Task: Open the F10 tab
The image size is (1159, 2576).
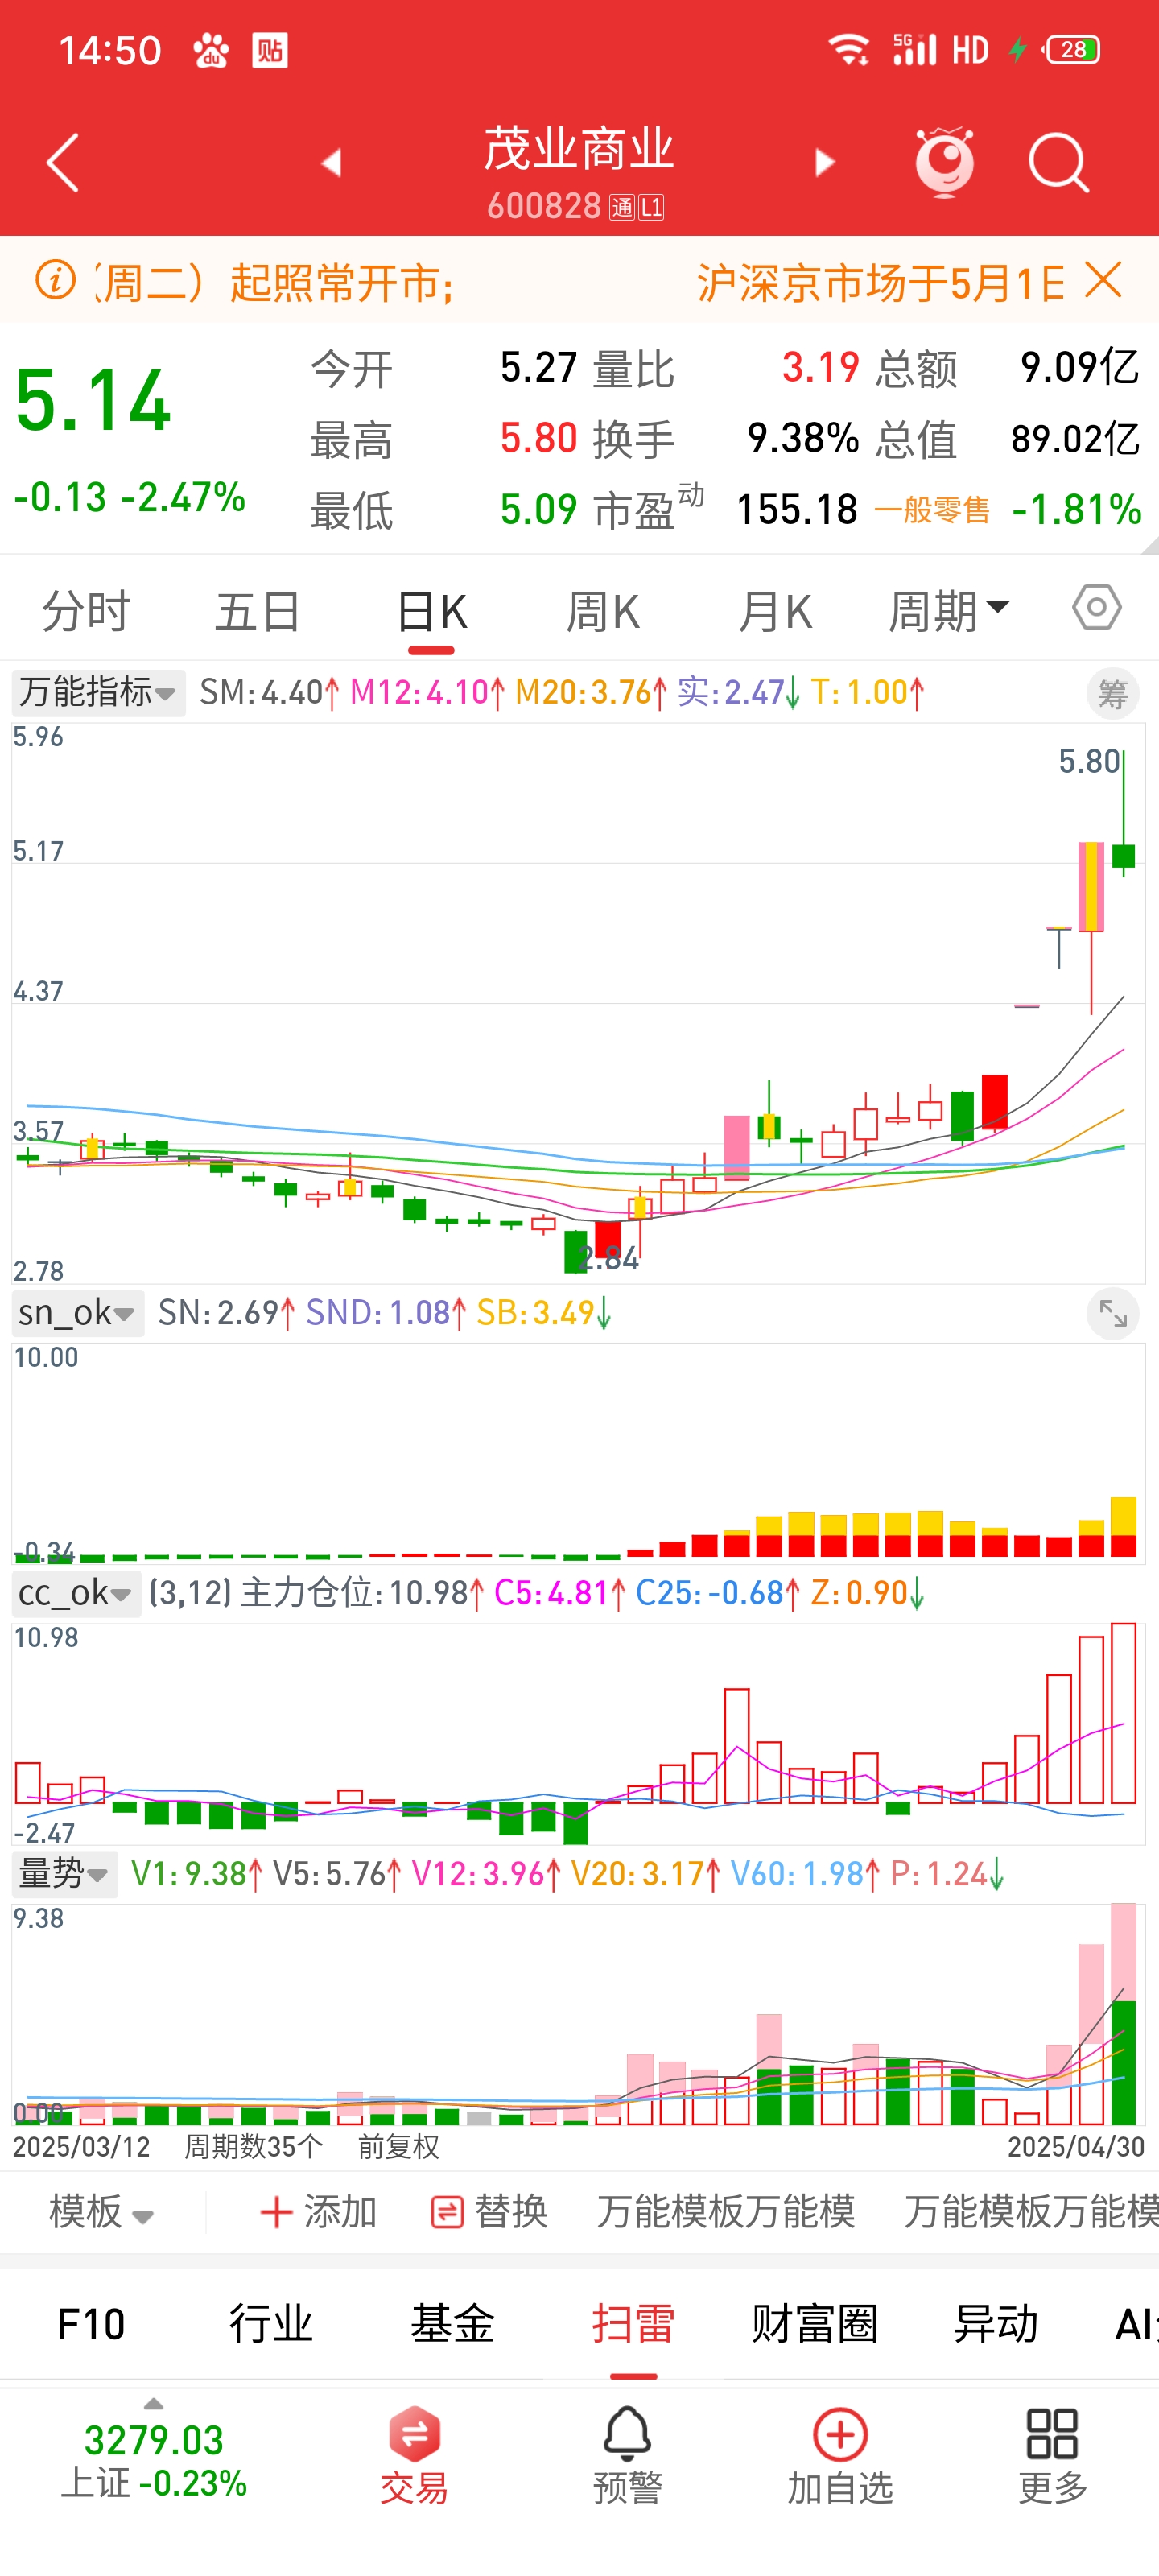Action: coord(91,2323)
